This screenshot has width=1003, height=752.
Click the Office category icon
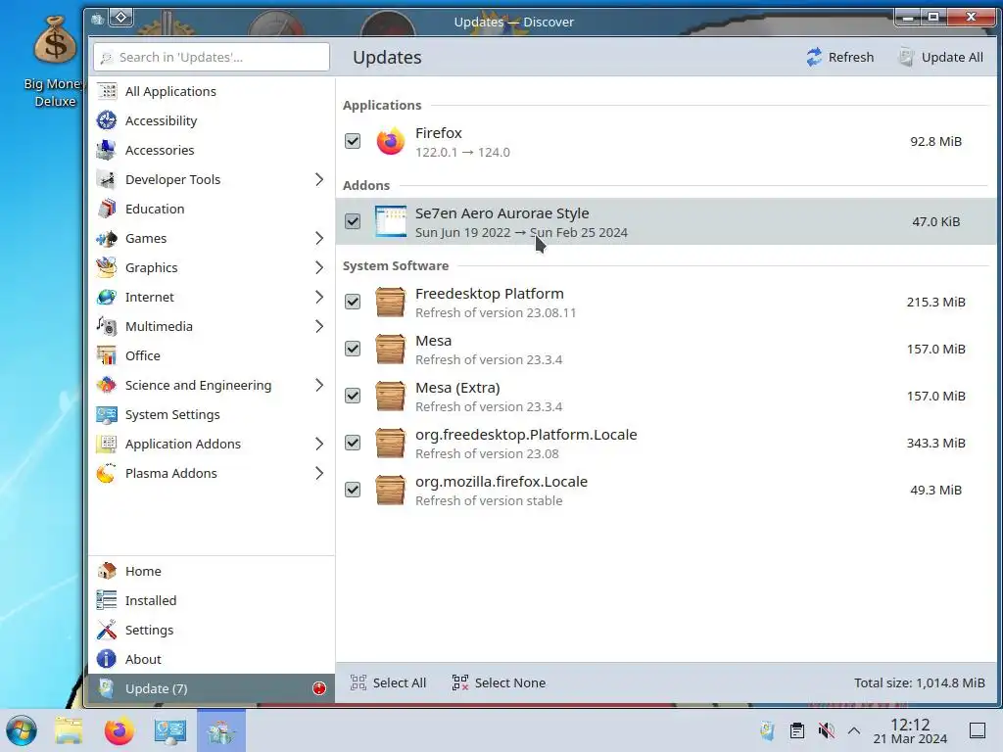[107, 355]
